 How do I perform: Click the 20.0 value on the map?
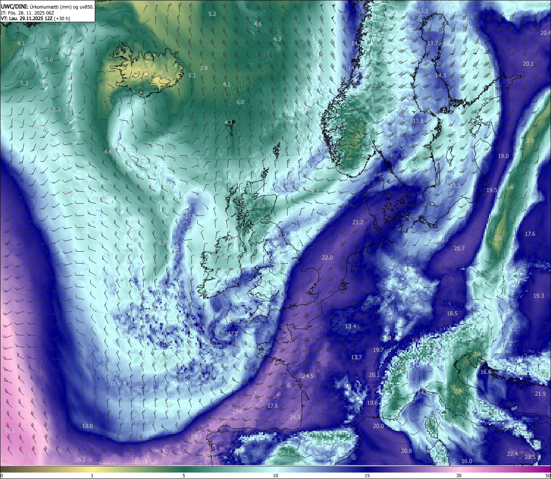378,426
